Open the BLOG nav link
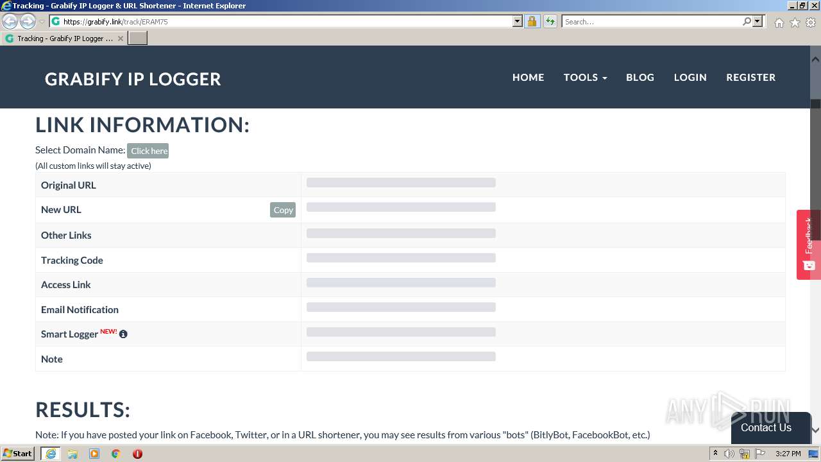This screenshot has height=462, width=821. (640, 77)
